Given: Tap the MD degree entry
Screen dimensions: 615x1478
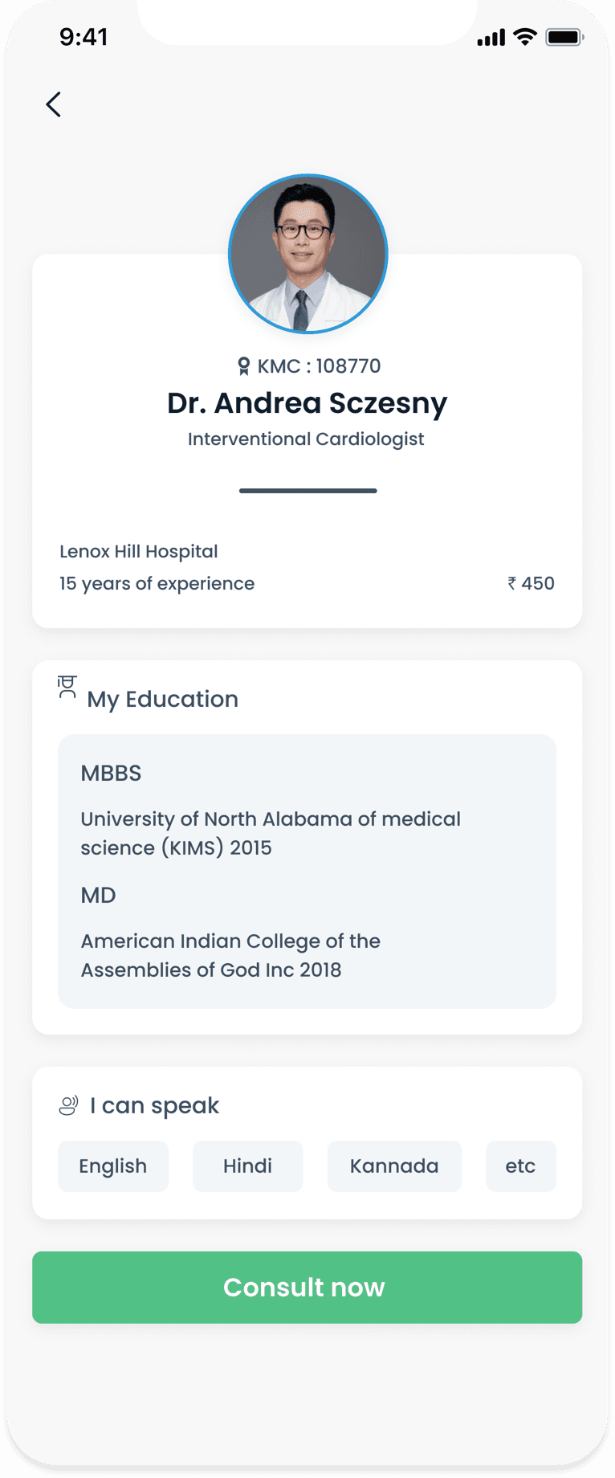Looking at the screenshot, I should (x=98, y=895).
